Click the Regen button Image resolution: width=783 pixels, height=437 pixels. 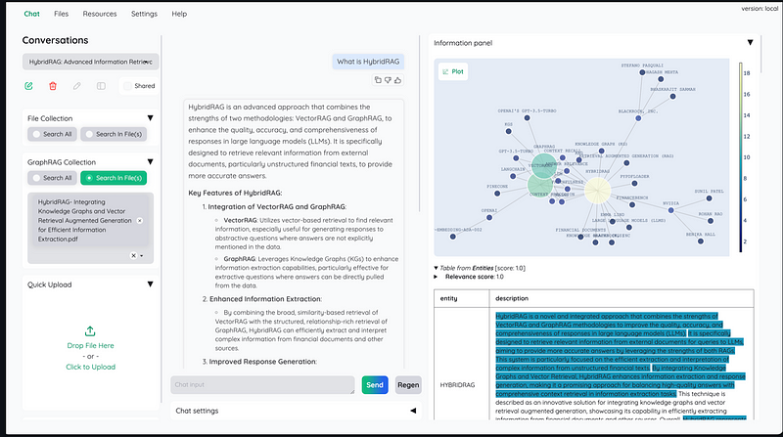coord(408,385)
